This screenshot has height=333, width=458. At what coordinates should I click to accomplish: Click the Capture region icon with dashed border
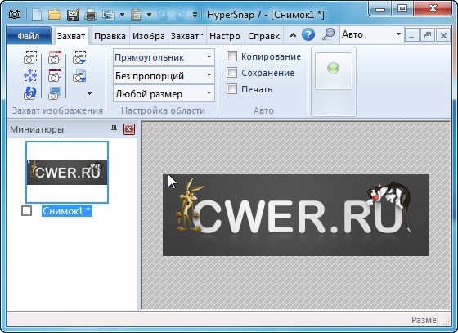pos(30,57)
